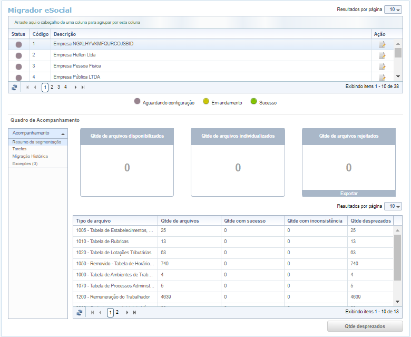The width and height of the screenshot is (411, 337).
Task: Go to next page in file type table
Action: (x=127, y=312)
